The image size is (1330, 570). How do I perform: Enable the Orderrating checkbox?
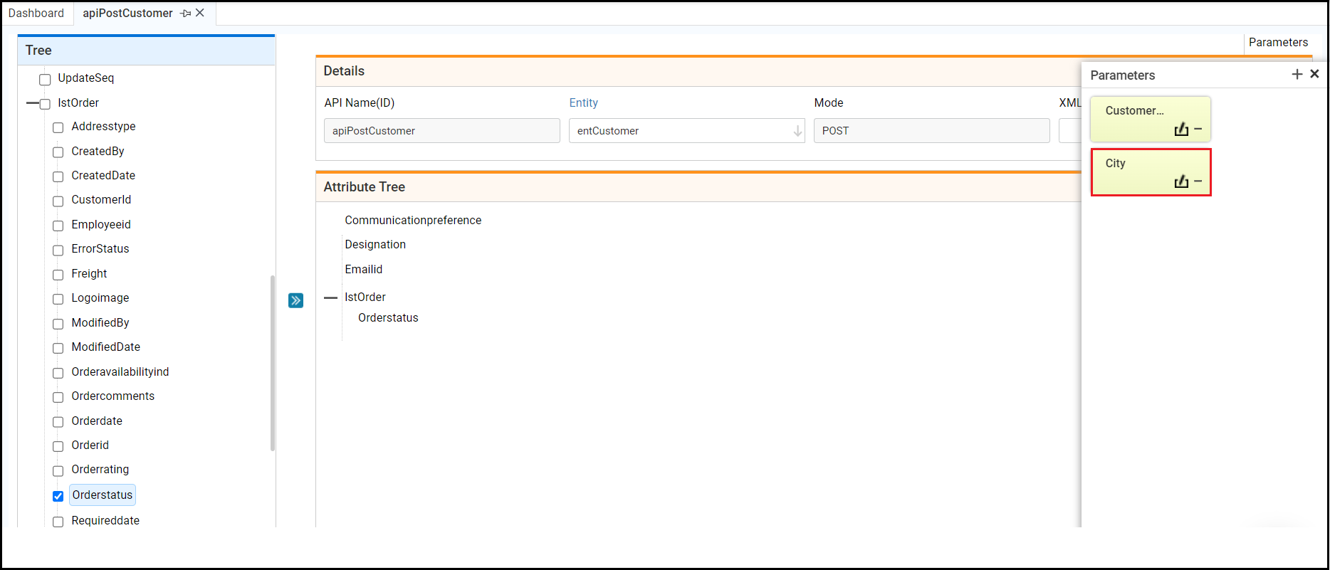tap(58, 471)
